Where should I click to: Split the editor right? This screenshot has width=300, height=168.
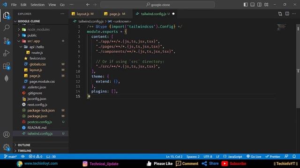click(x=287, y=14)
